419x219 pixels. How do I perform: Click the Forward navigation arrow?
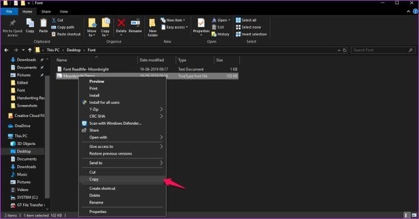point(16,50)
